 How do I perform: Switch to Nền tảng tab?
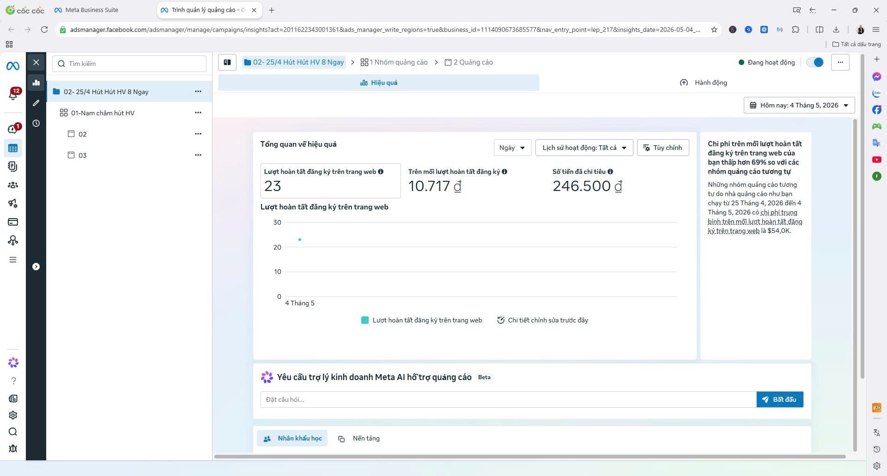(359, 438)
